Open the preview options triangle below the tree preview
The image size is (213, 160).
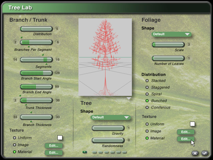click(129, 98)
